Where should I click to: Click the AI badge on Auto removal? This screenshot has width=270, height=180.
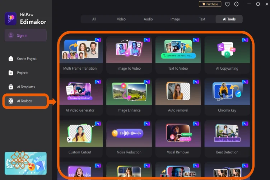pos(196,82)
